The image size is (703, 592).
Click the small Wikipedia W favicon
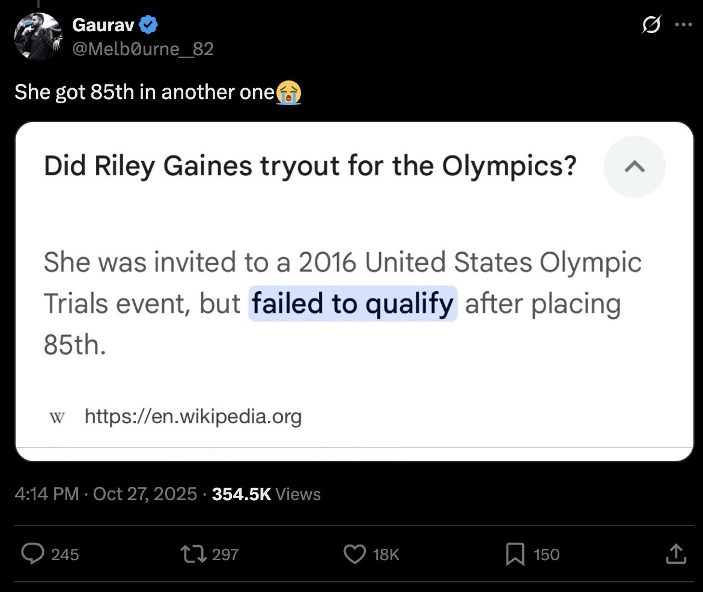pyautogui.click(x=55, y=417)
